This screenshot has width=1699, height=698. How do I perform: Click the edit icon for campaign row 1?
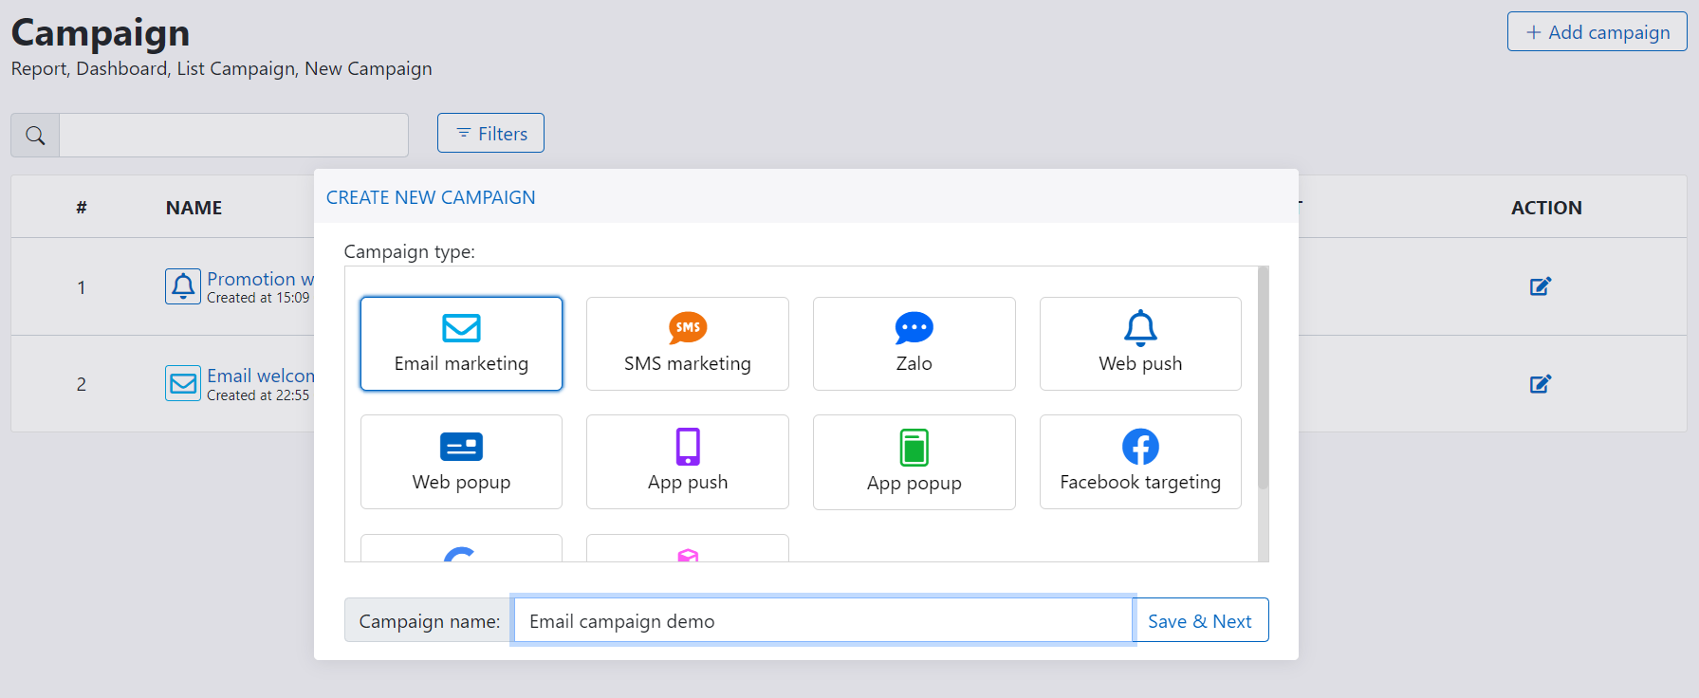[x=1540, y=286]
